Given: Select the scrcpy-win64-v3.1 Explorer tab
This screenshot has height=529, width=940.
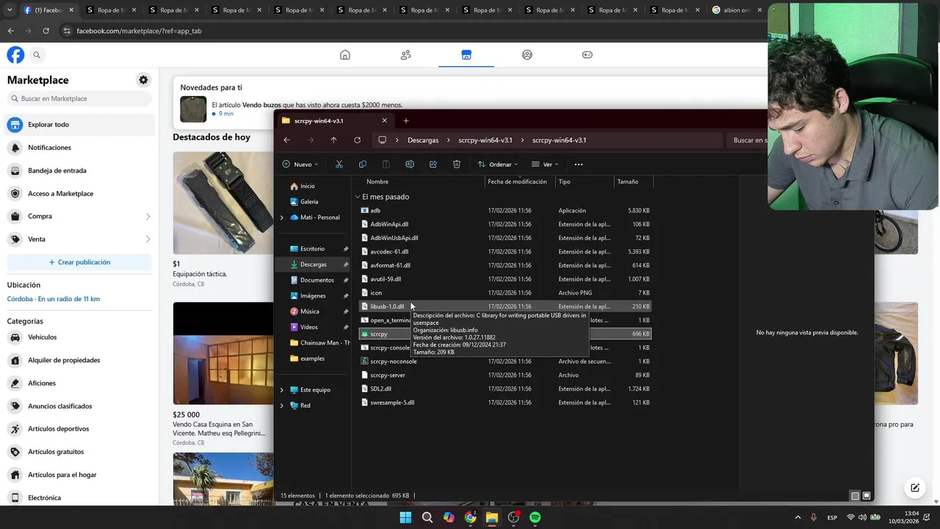Looking at the screenshot, I should tap(334, 120).
